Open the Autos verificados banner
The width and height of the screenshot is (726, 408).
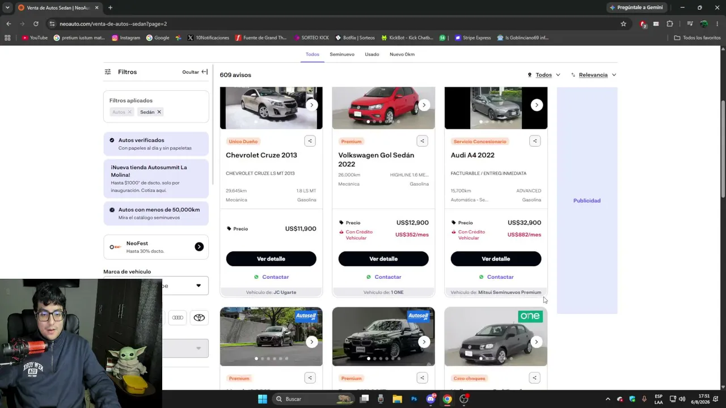coord(156,144)
